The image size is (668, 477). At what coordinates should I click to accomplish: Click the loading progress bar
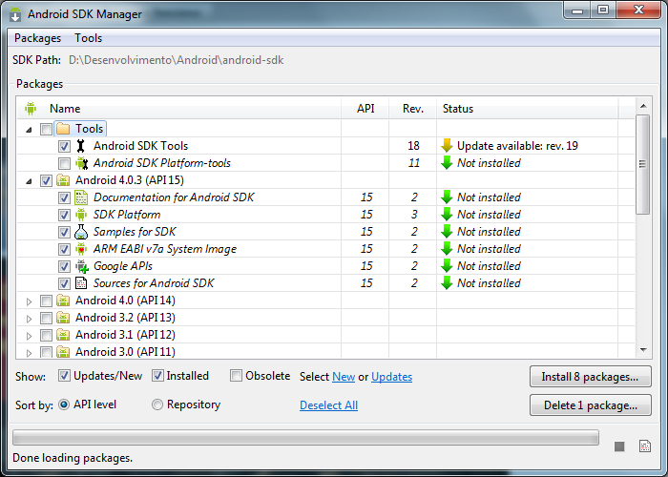305,438
